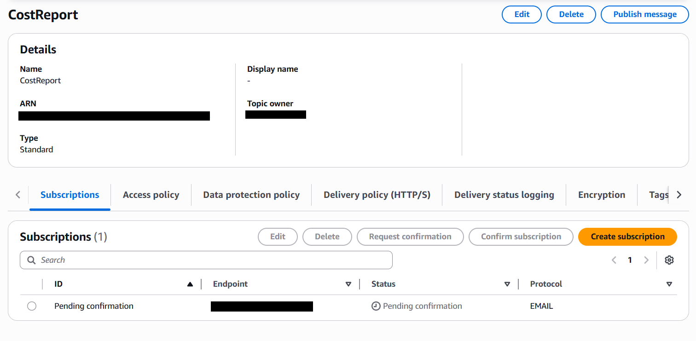This screenshot has width=696, height=341.
Task: Click the CostReport name value
Action: click(41, 81)
